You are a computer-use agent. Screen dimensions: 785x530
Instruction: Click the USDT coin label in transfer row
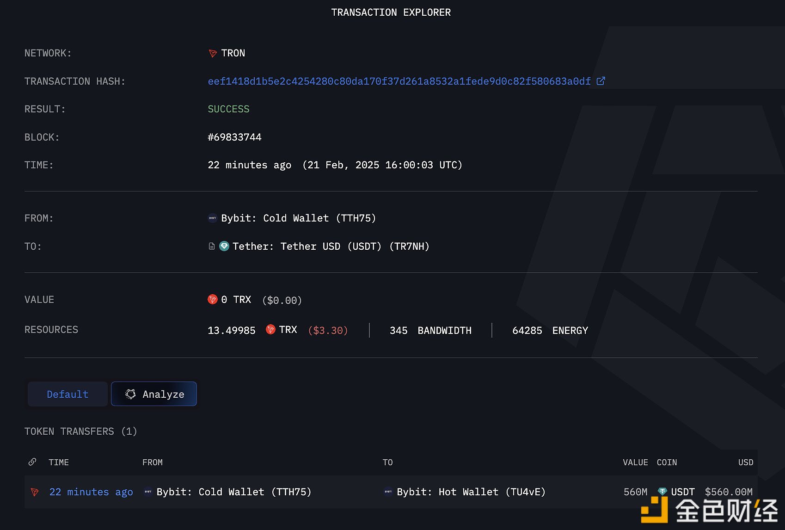click(682, 492)
